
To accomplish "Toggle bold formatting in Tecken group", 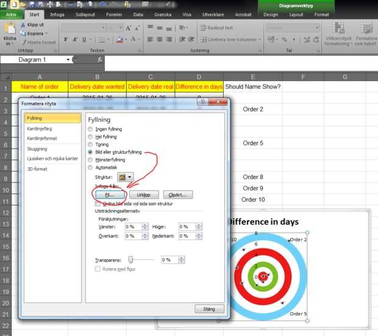I will pyautogui.click(x=66, y=39).
